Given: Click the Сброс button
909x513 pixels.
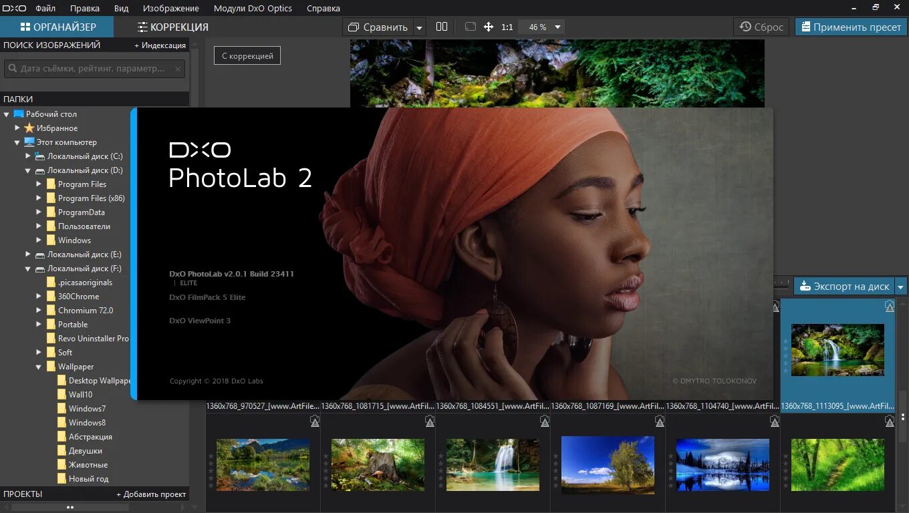Looking at the screenshot, I should click(761, 27).
